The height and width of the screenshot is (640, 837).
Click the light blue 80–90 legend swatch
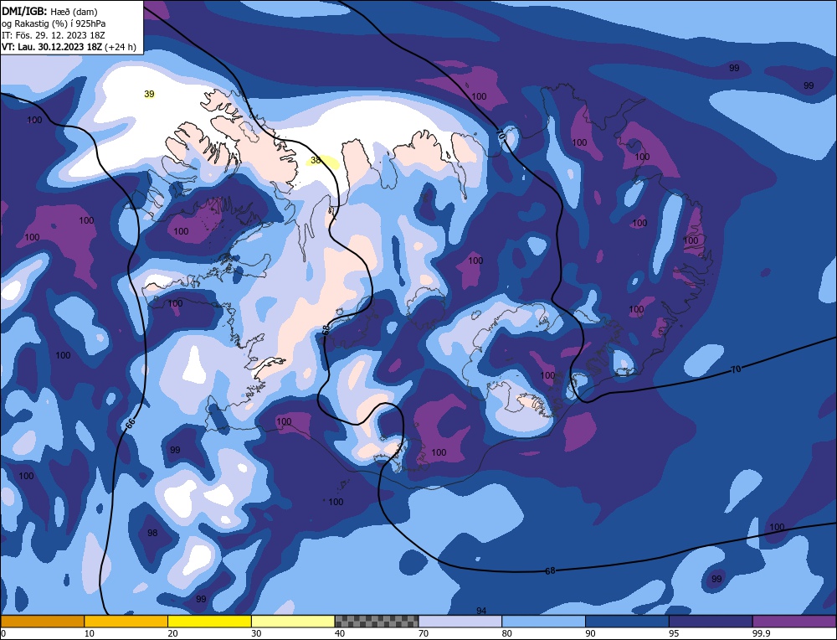tap(544, 621)
